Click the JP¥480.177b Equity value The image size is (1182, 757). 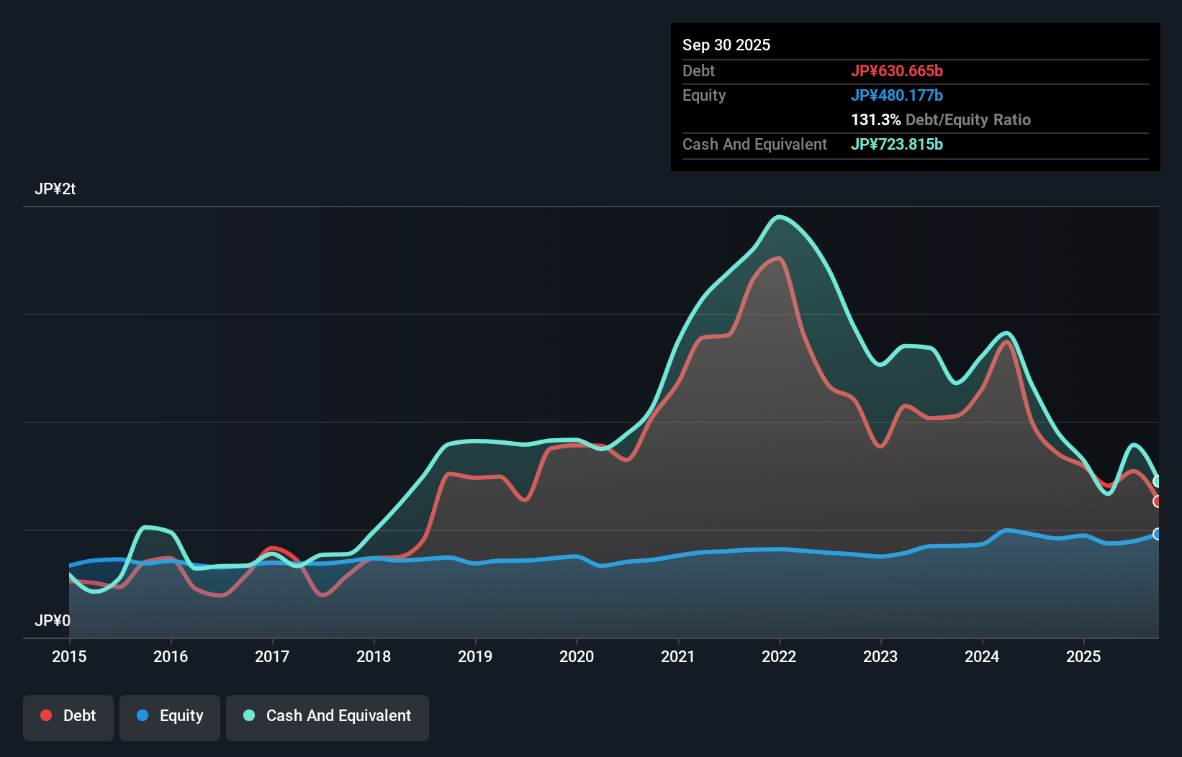(898, 95)
